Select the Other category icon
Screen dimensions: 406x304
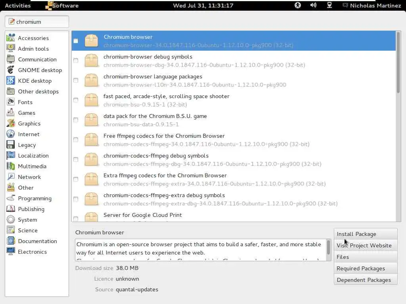coord(11,187)
